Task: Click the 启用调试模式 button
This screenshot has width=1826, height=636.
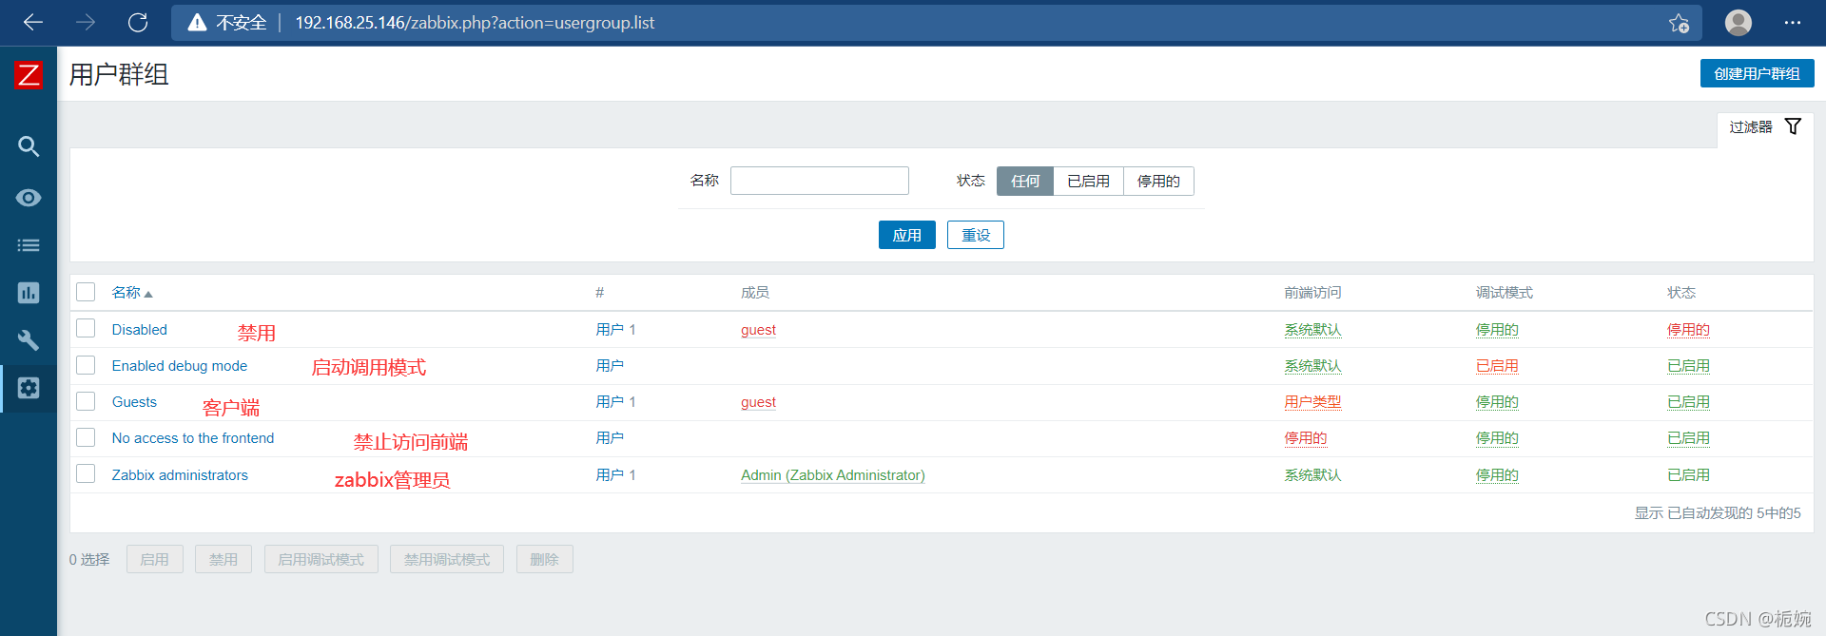Action: (321, 559)
